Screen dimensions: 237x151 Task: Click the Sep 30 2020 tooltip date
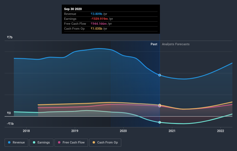[x=73, y=9]
